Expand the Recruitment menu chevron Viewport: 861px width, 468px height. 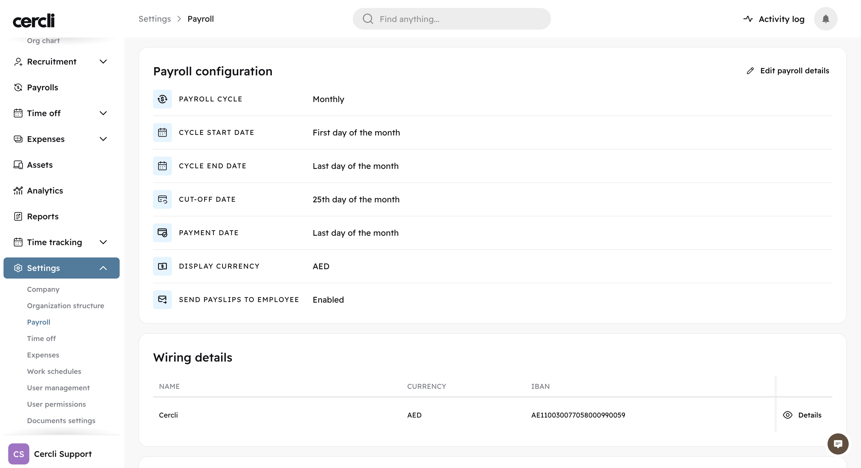[103, 62]
